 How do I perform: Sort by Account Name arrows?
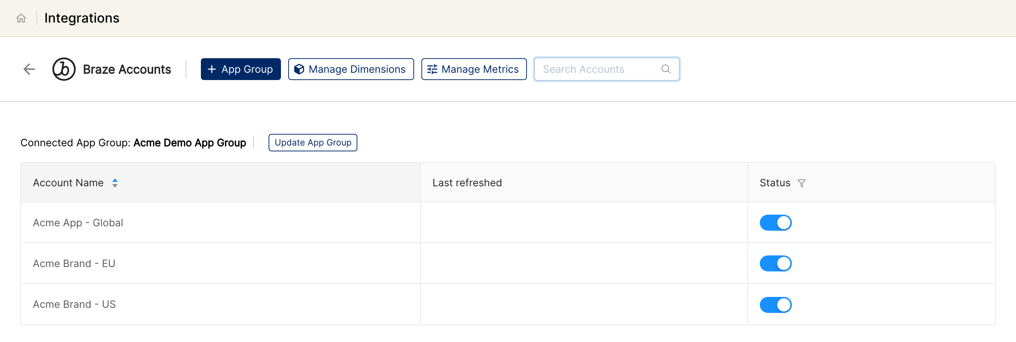coord(115,183)
